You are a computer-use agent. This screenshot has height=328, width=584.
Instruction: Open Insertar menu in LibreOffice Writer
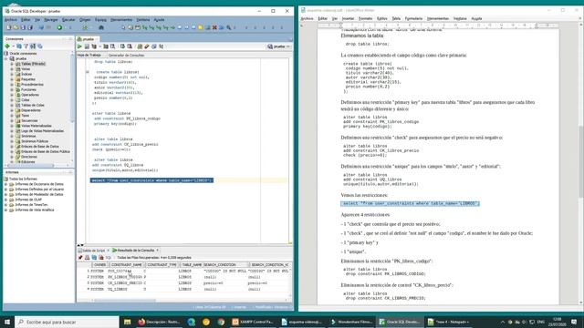[348, 18]
